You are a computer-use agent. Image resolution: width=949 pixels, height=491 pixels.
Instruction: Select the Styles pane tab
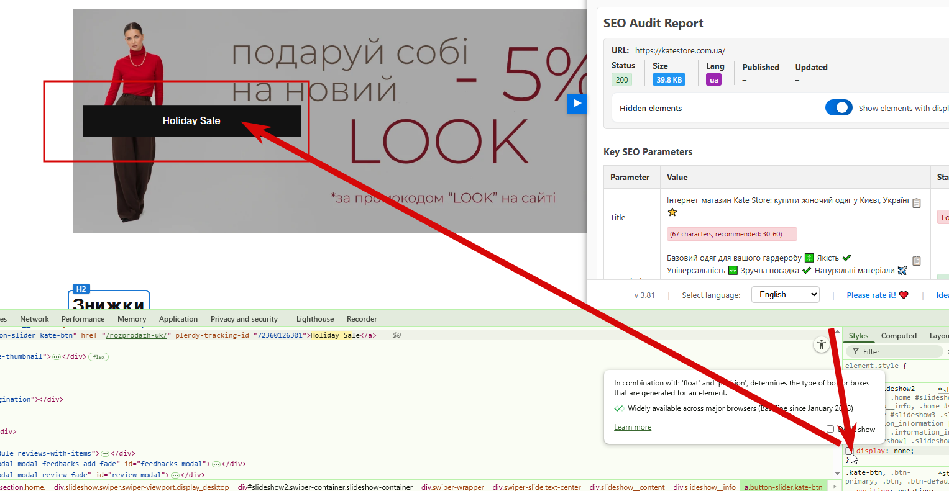click(x=859, y=336)
